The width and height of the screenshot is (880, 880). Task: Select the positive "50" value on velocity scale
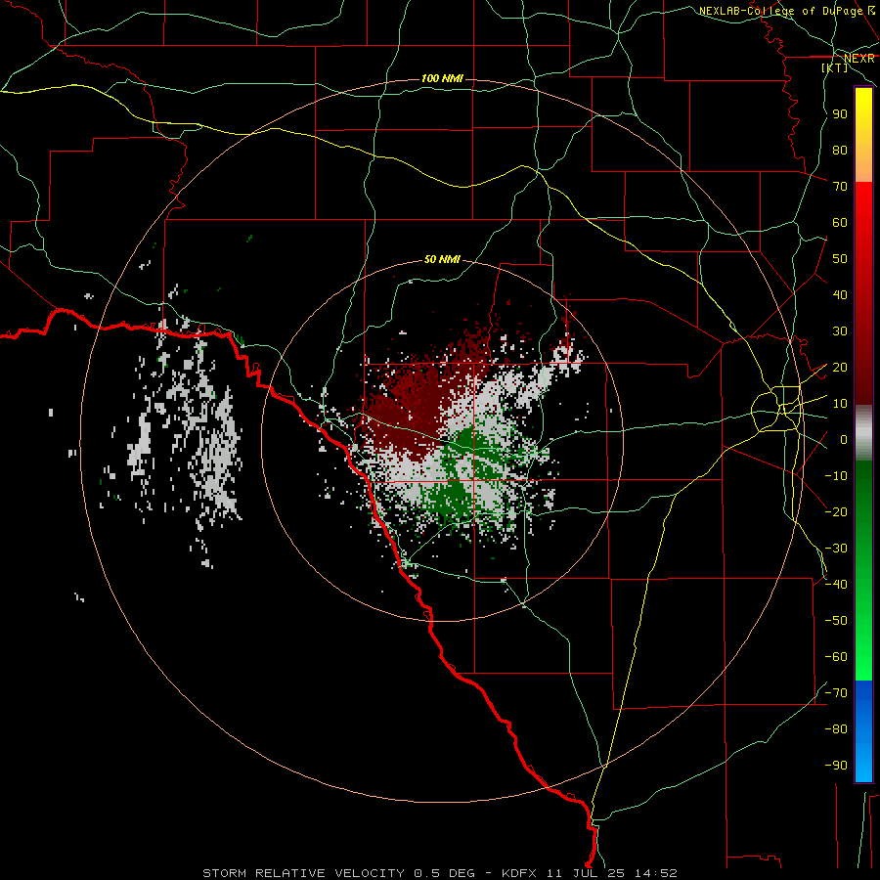point(840,259)
